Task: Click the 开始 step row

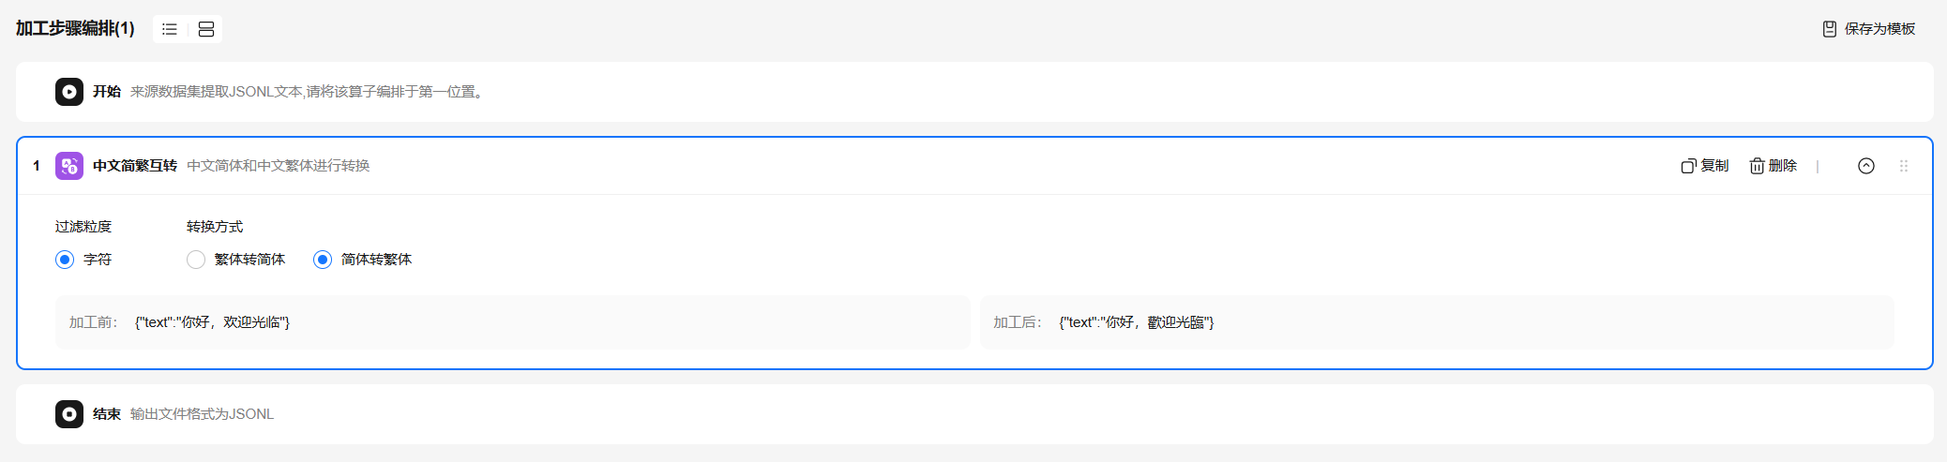Action: [974, 92]
